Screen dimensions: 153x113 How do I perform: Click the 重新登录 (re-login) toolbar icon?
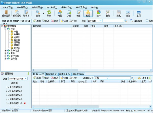point(6,13)
